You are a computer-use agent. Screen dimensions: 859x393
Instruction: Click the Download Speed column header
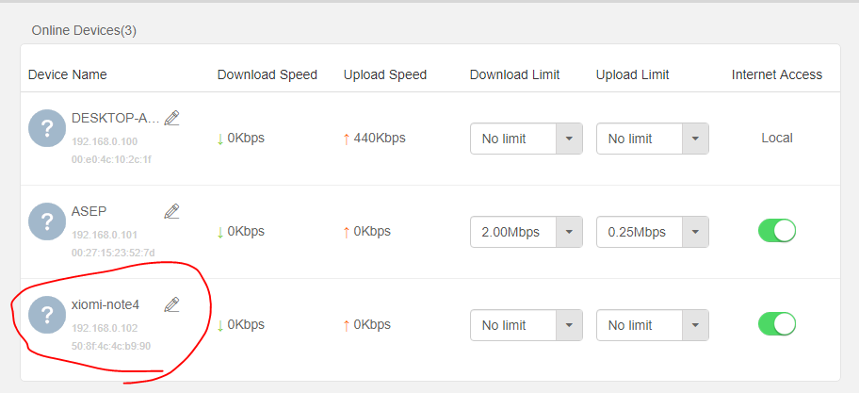tap(267, 74)
